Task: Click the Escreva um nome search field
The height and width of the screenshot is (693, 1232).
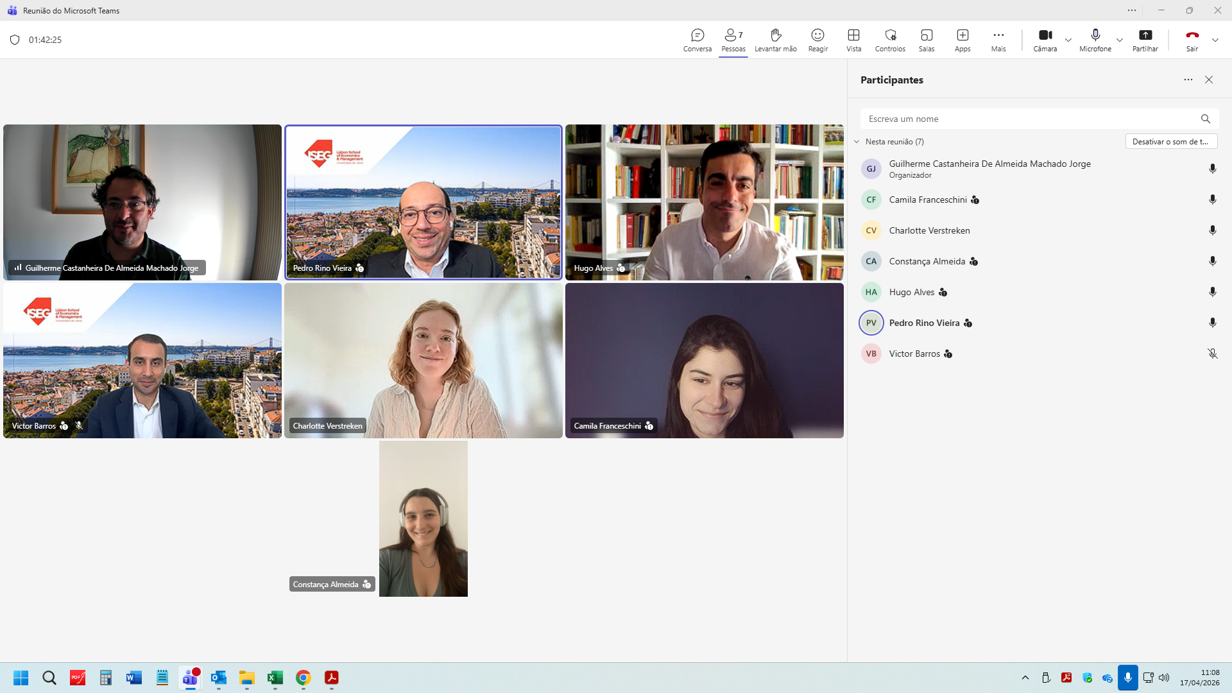Action: pos(1030,119)
